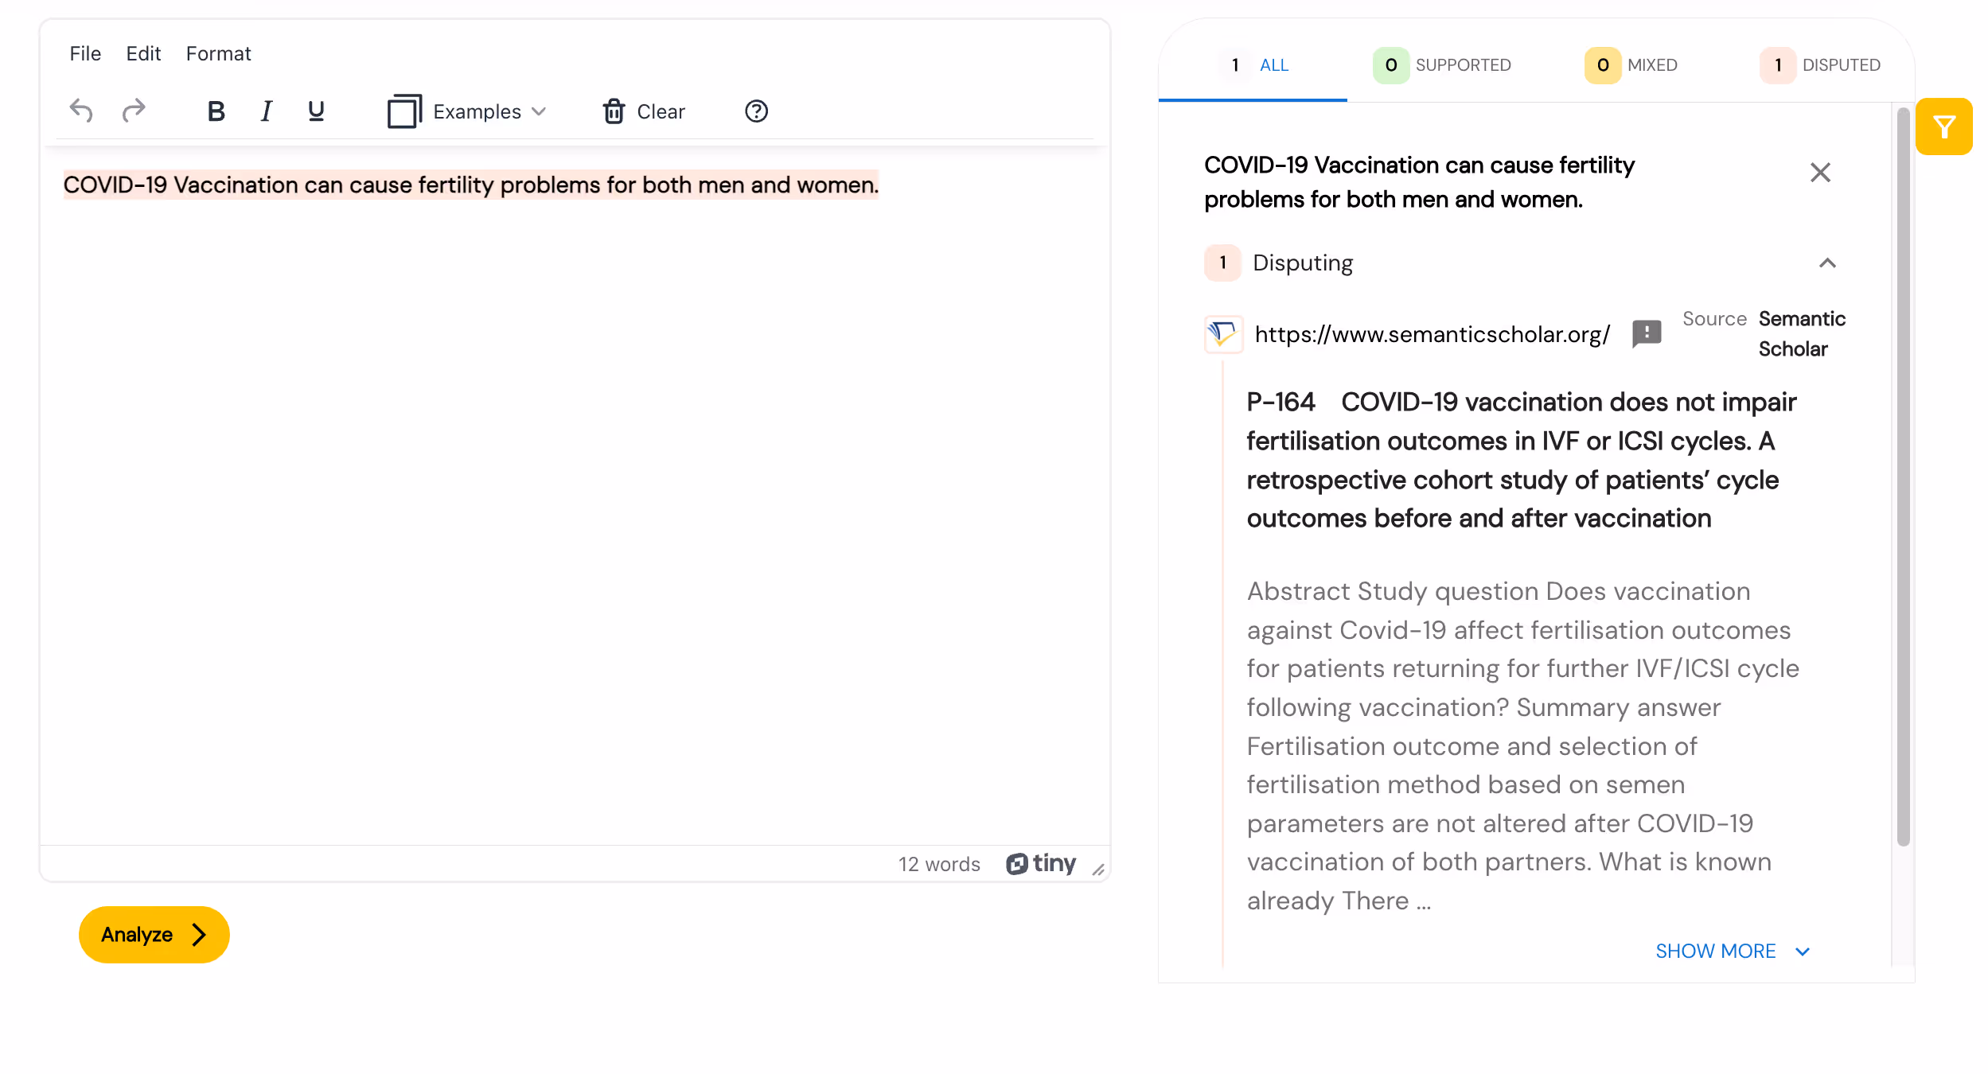Click the trash can icon
This screenshot has height=1074, width=1988.
click(614, 111)
